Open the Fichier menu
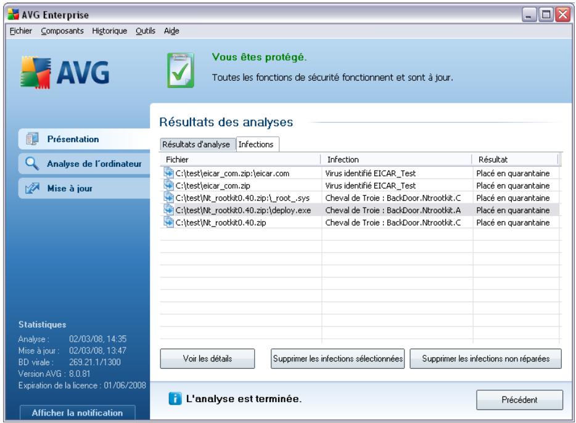Image resolution: width=576 pixels, height=423 pixels. pos(20,31)
